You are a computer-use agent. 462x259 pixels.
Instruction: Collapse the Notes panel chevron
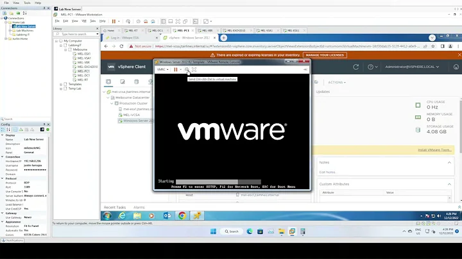click(x=449, y=162)
